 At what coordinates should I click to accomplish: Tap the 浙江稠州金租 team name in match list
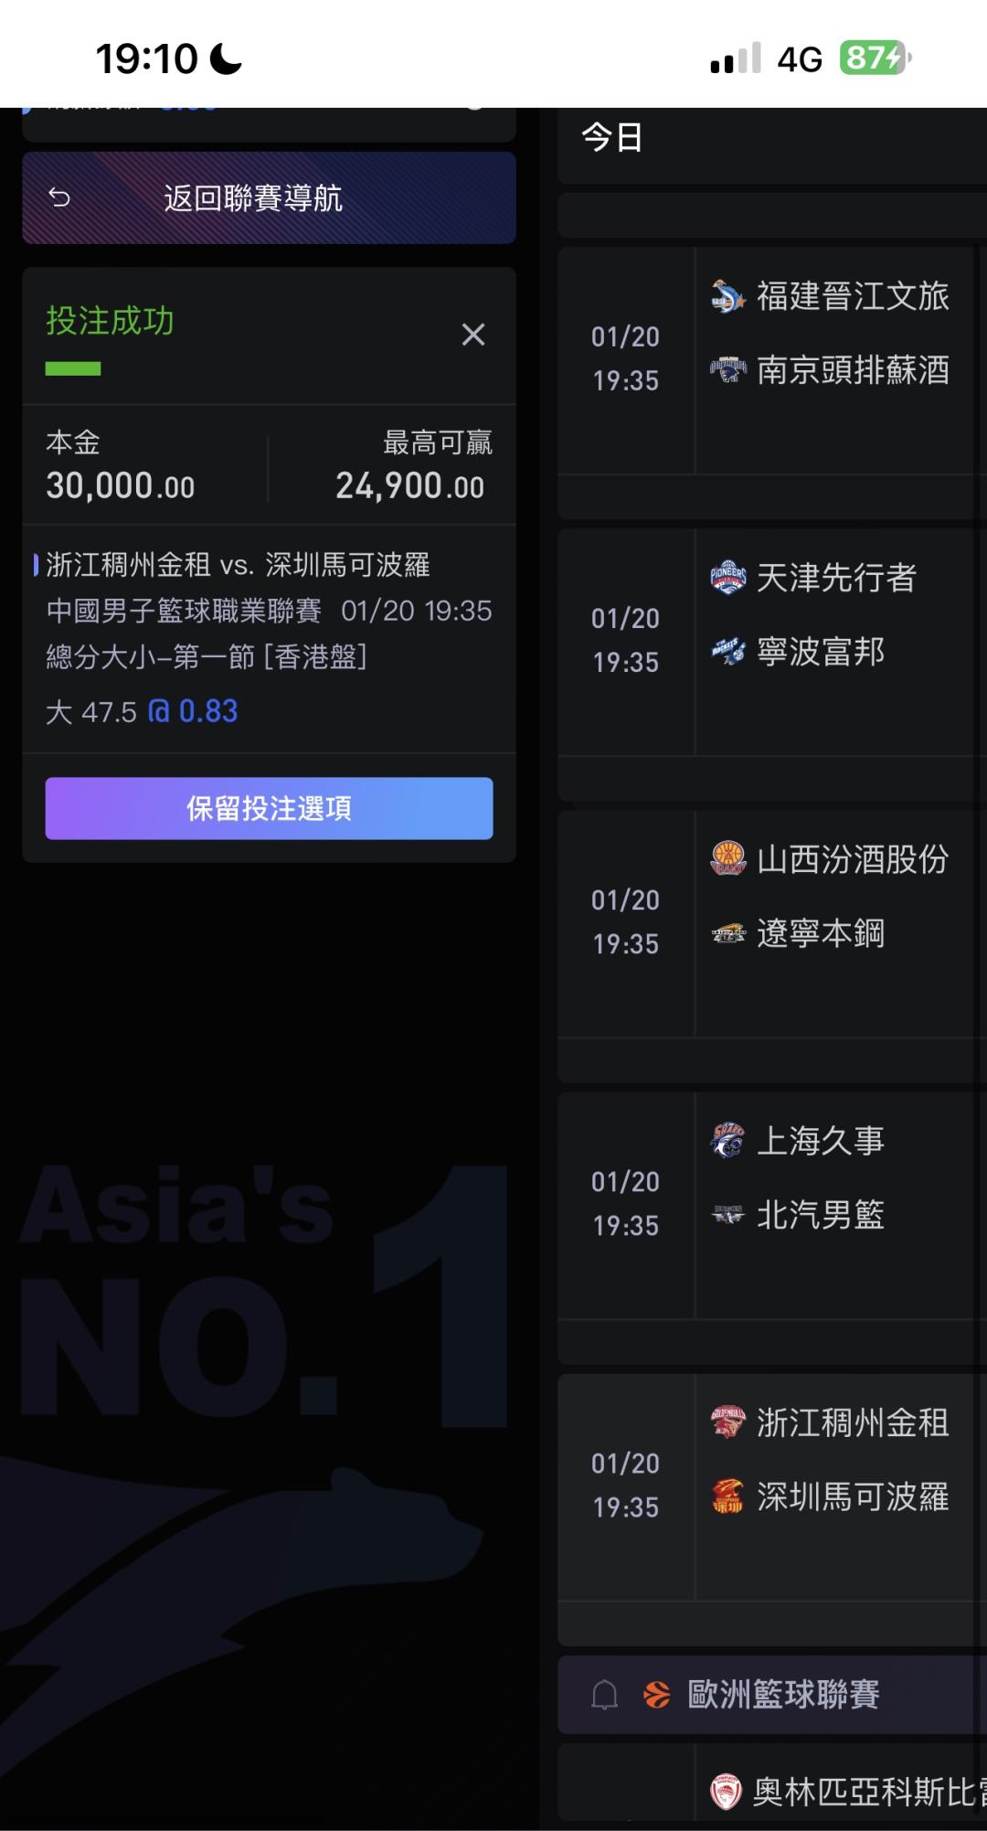click(x=853, y=1422)
